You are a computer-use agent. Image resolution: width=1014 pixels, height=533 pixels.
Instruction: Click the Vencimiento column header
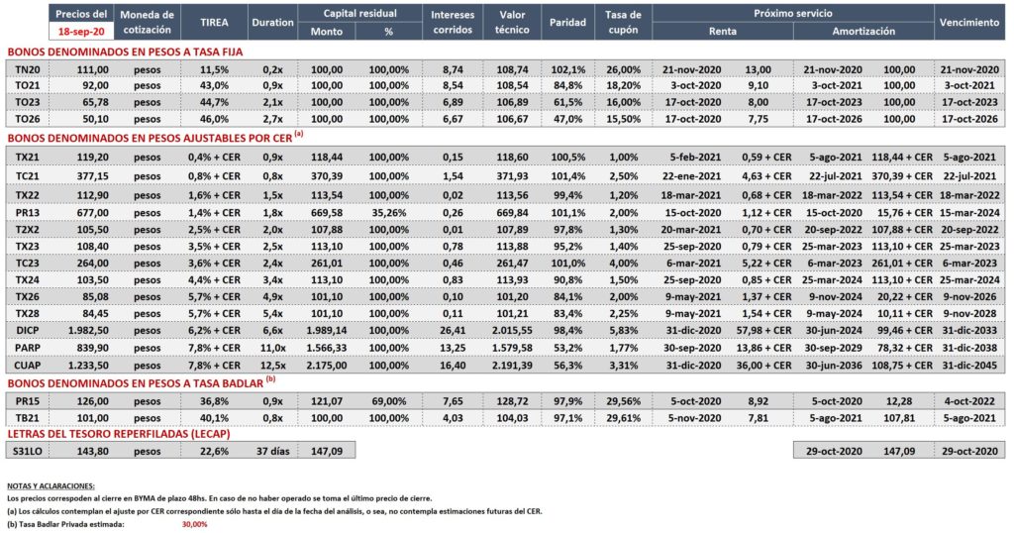969,22
